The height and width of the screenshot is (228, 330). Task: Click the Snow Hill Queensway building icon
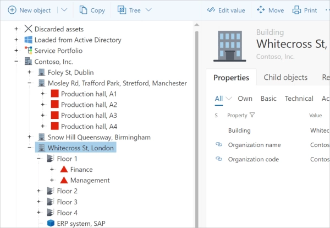point(41,137)
